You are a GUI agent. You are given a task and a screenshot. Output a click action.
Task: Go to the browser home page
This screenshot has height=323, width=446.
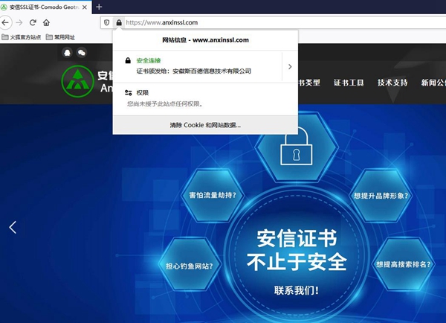click(x=46, y=22)
